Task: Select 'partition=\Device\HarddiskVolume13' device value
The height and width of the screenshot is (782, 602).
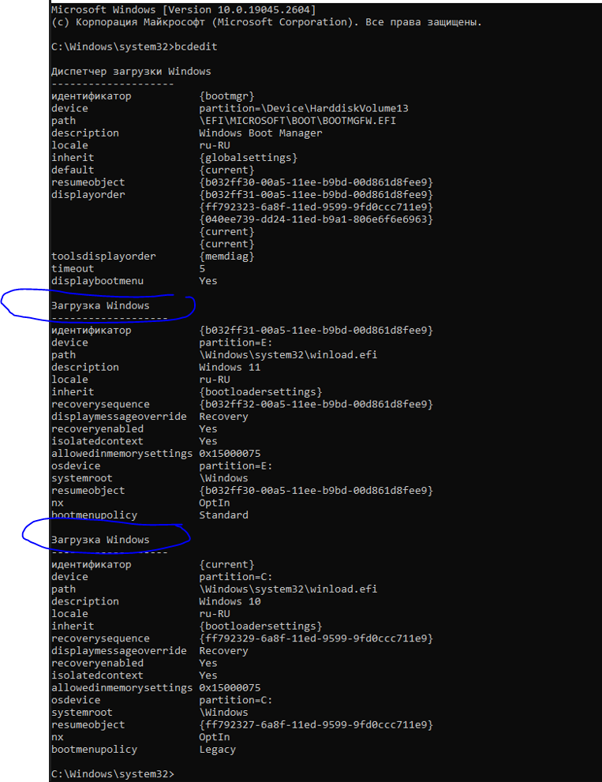Action: click(x=304, y=108)
